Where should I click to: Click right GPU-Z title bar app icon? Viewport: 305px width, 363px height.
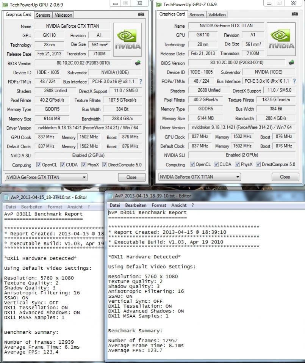(159, 5)
